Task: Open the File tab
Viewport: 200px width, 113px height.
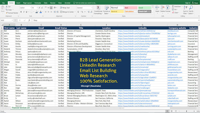Action: point(4,3)
